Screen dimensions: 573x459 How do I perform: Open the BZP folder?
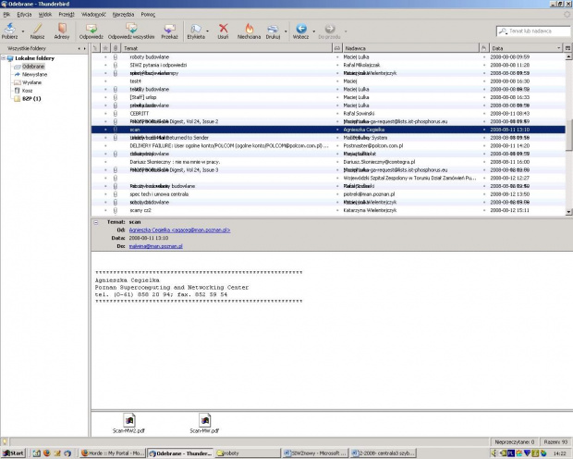tap(31, 98)
